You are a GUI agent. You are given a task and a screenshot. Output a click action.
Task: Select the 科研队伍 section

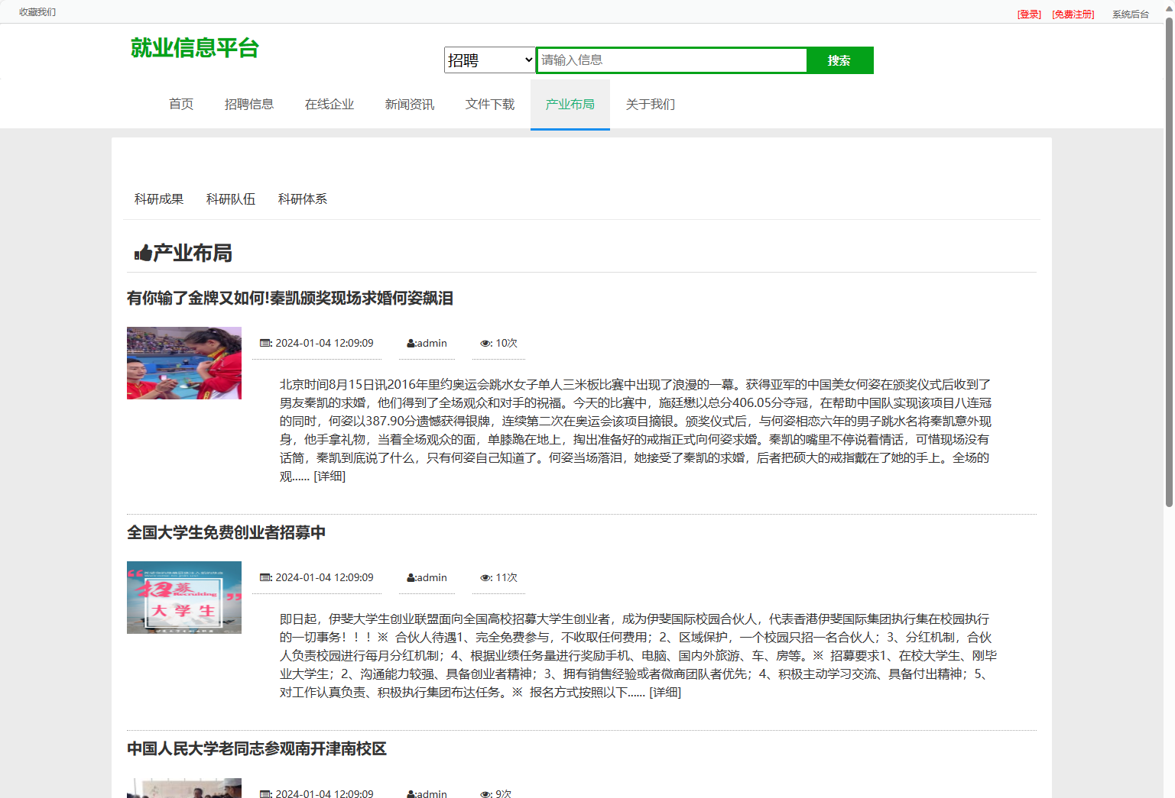pyautogui.click(x=231, y=199)
